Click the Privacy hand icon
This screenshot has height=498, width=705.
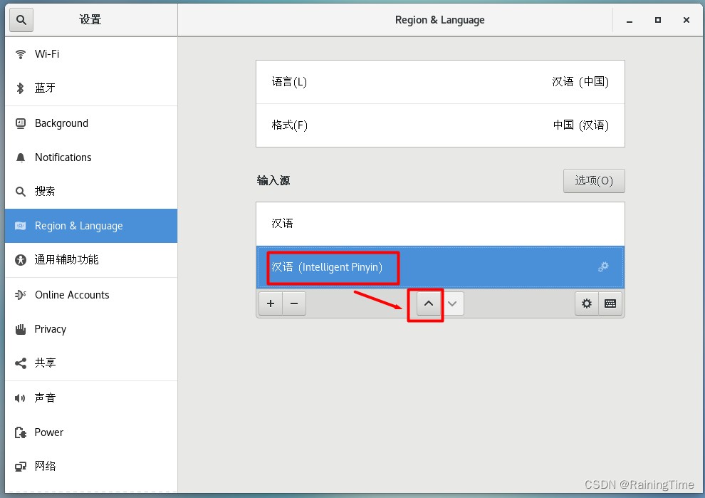[x=20, y=329]
